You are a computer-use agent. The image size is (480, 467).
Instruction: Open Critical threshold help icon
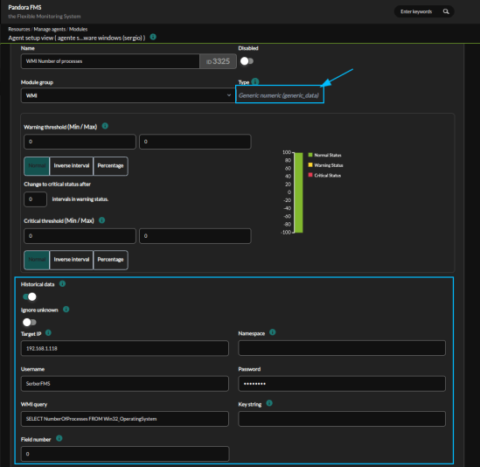coord(102,220)
